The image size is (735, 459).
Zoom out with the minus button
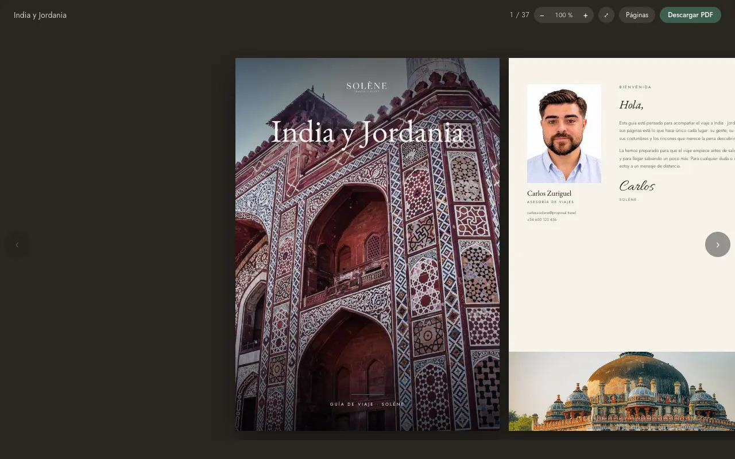tap(542, 15)
